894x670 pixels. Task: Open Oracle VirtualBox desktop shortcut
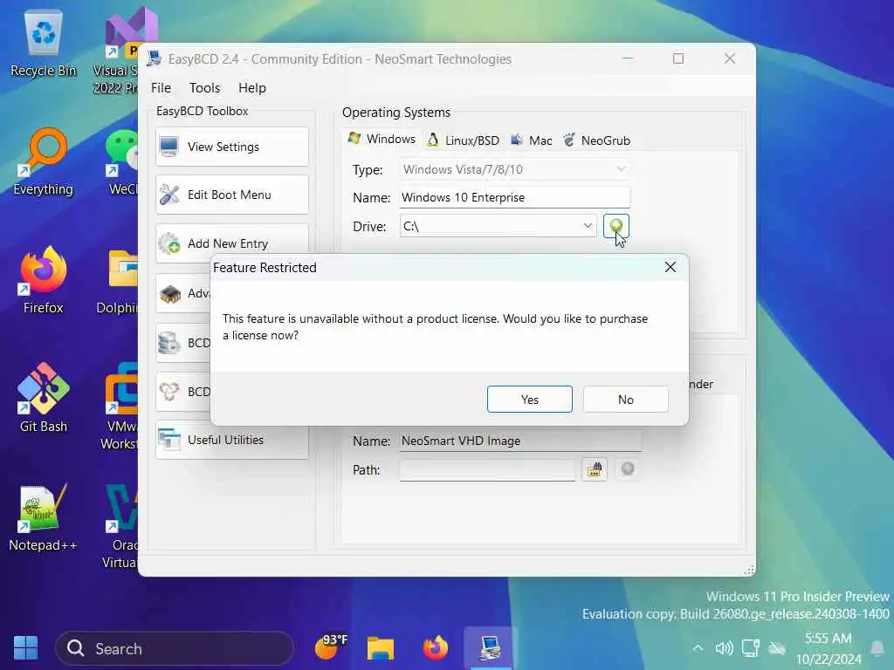[120, 525]
